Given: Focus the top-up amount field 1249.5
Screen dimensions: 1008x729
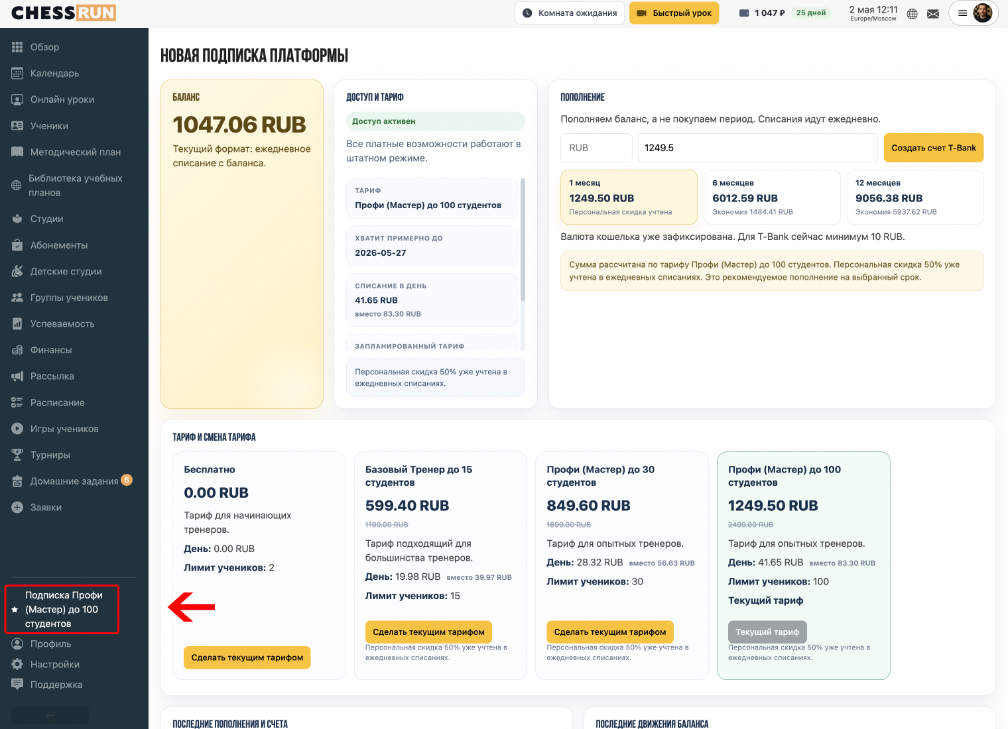Looking at the screenshot, I should tap(758, 148).
